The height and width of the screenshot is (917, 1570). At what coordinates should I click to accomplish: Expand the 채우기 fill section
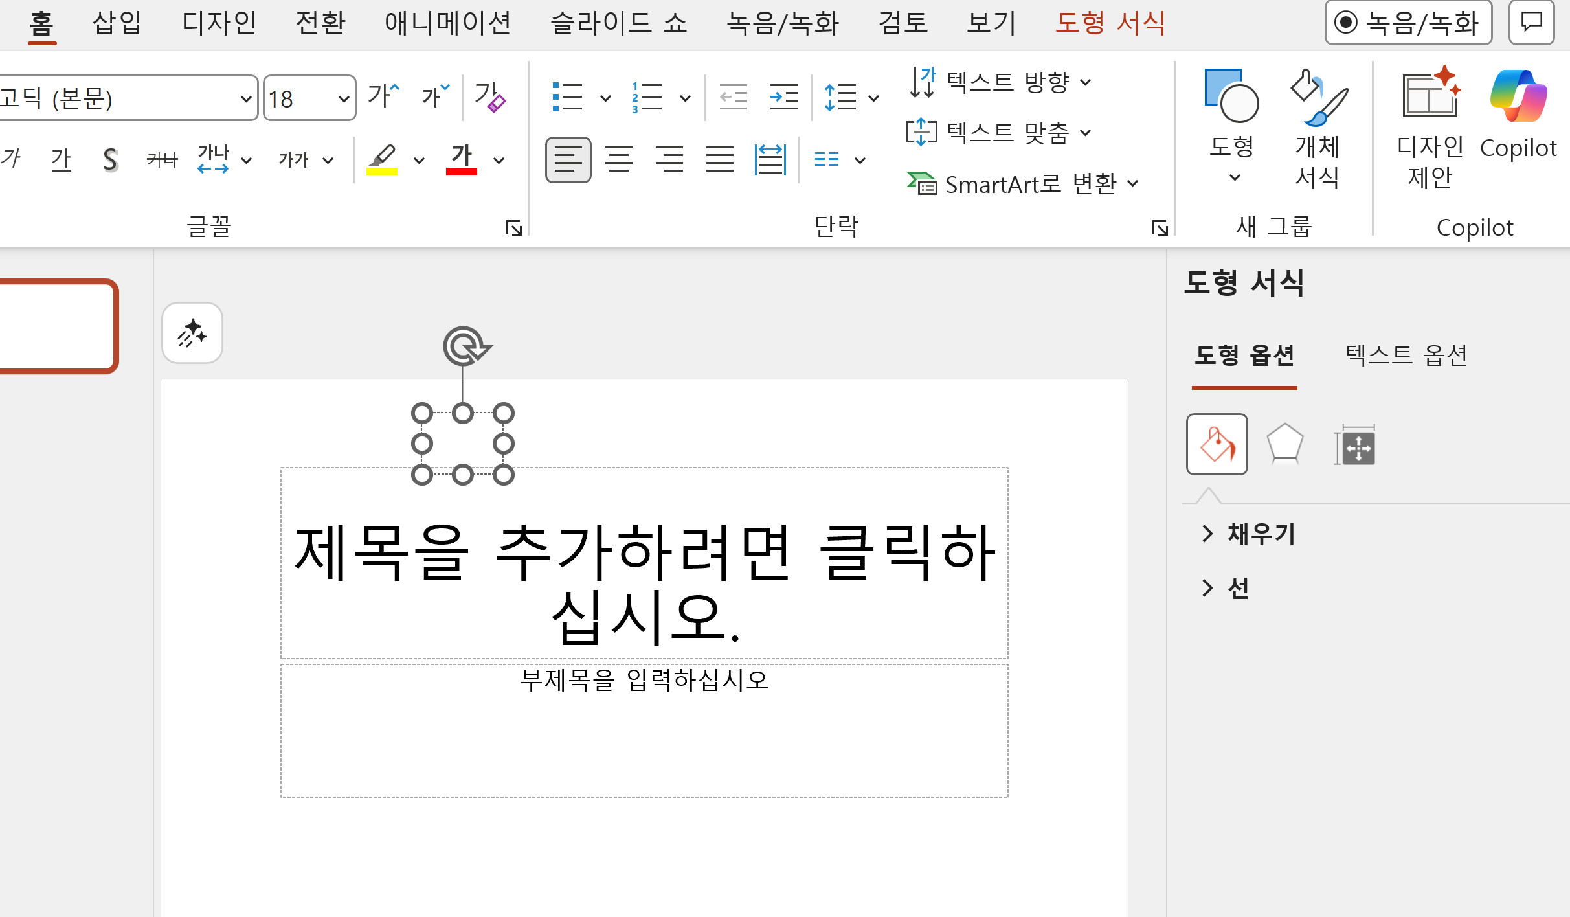click(1250, 534)
